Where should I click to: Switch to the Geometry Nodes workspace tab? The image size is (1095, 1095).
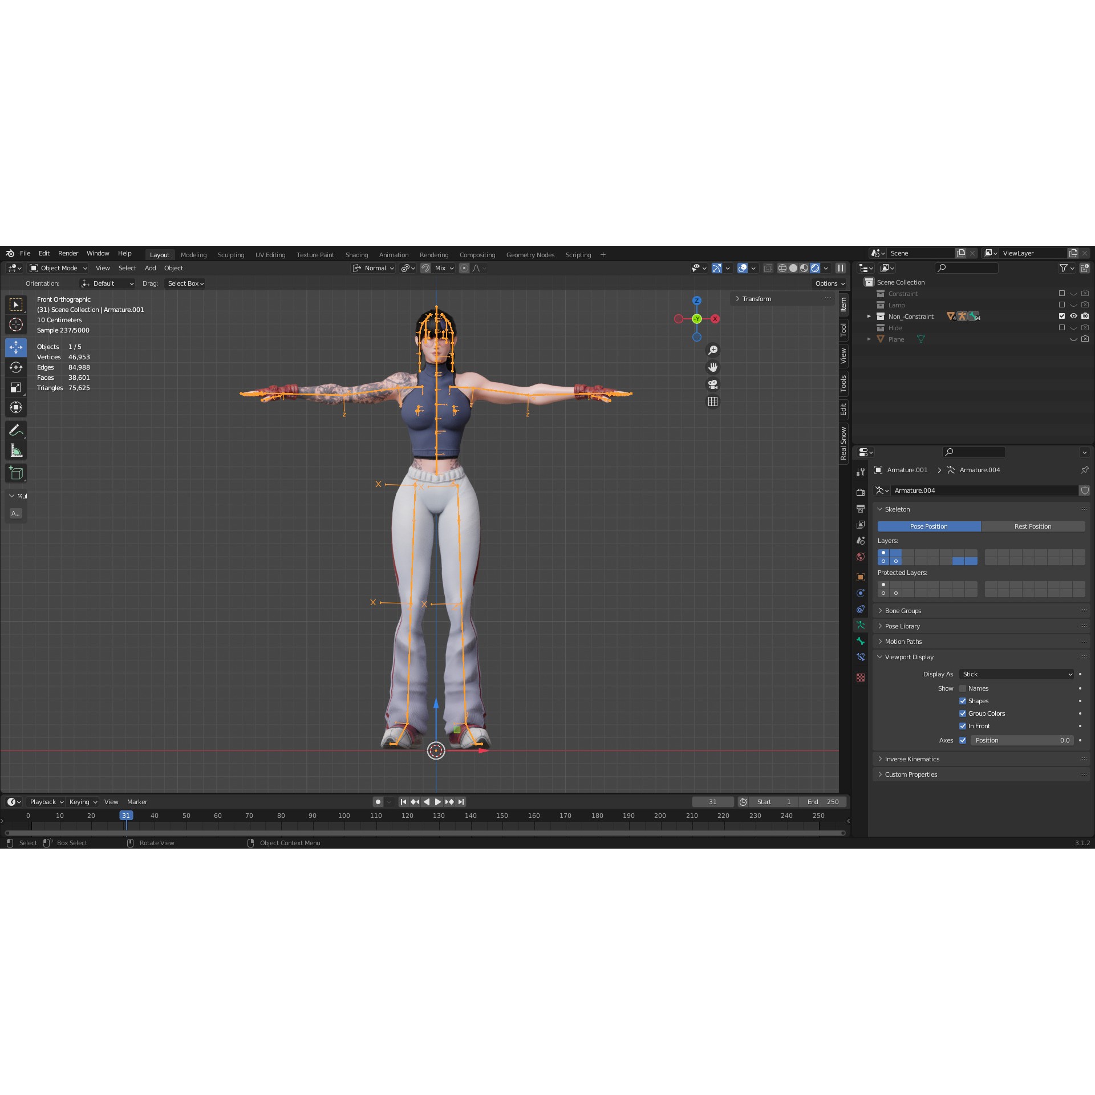(530, 255)
